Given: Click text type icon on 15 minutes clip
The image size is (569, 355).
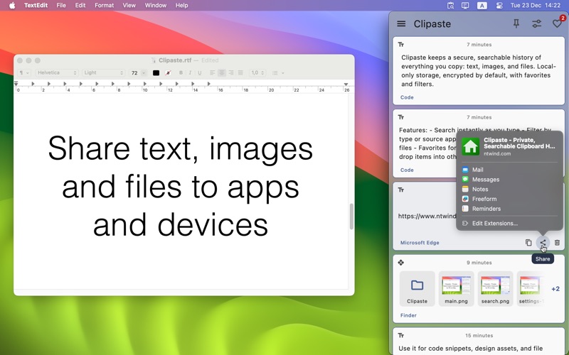Looking at the screenshot, I should click(x=401, y=335).
